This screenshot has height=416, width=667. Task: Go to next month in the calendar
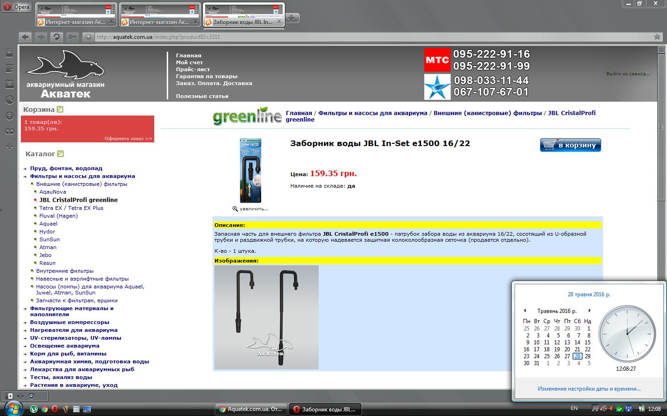589,311
